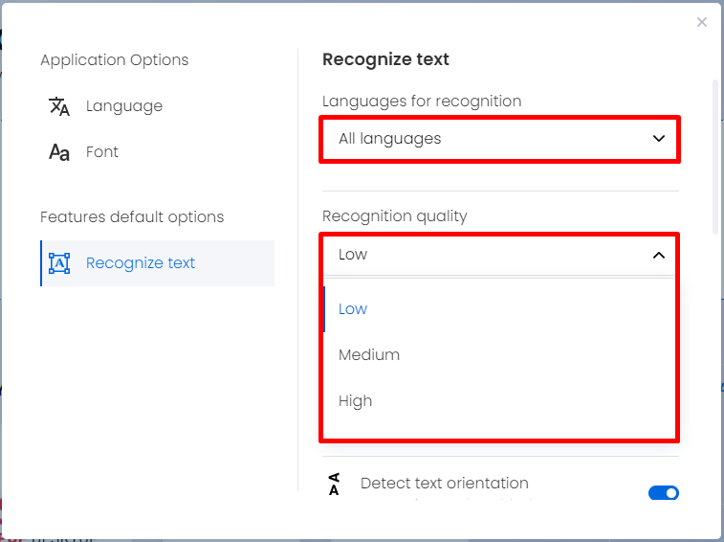Viewport: 724px width, 542px height.
Task: Click the text orientation rotated-A icon
Action: pyautogui.click(x=334, y=484)
